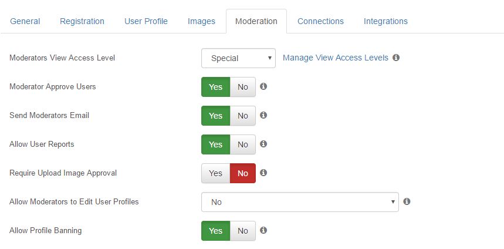Set Moderator Approve Users to No
The image size is (504, 249).
pyautogui.click(x=243, y=87)
